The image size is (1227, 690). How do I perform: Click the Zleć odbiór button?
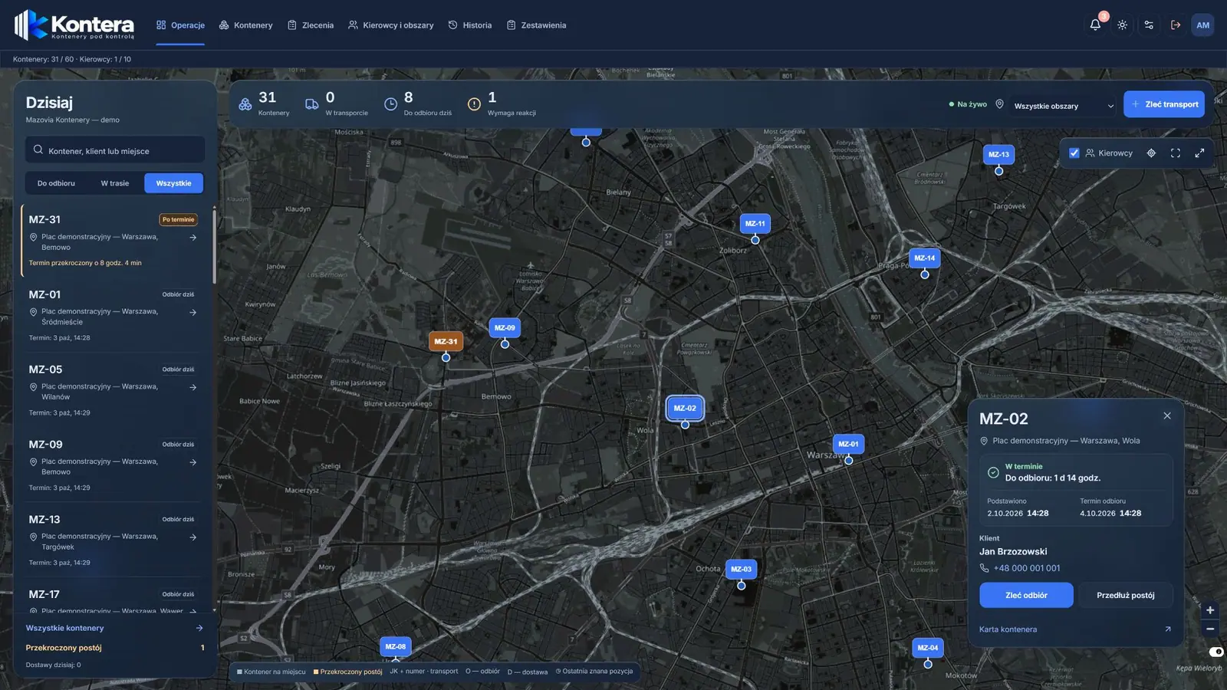pyautogui.click(x=1026, y=595)
